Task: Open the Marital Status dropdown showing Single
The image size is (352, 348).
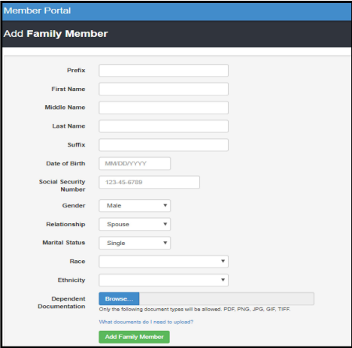Action: point(135,243)
